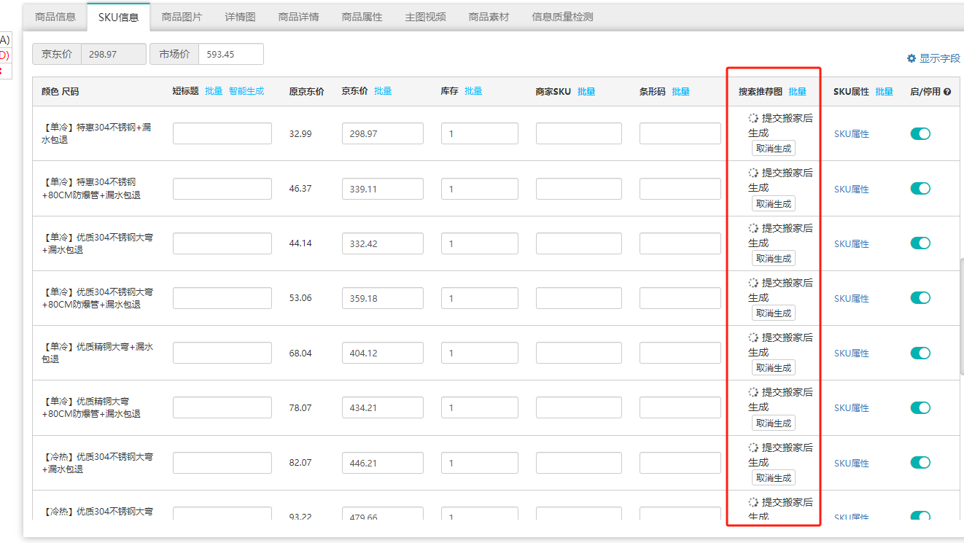Switch to the 商品图片 tab
Viewport: 964px width, 543px height.
pos(182,17)
